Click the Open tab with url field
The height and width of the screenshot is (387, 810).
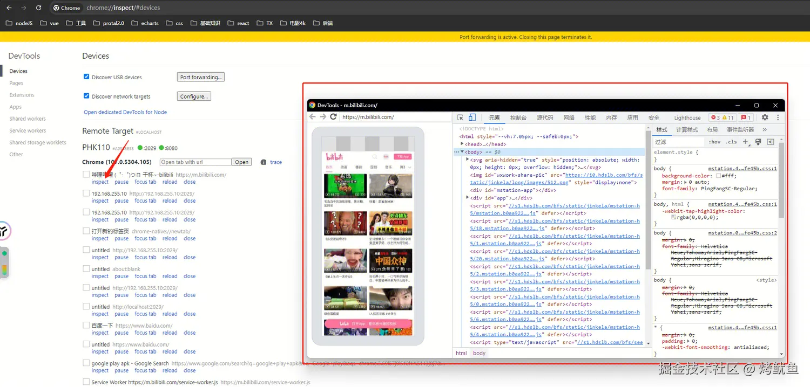pyautogui.click(x=195, y=162)
